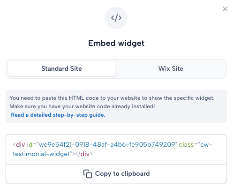Select the Standard Site tab
This screenshot has width=234, height=187.
(x=61, y=69)
